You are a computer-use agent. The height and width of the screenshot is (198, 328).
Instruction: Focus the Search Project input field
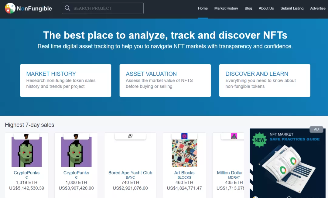(106, 8)
